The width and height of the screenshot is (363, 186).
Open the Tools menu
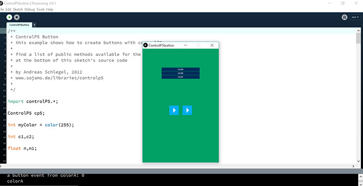(40, 10)
